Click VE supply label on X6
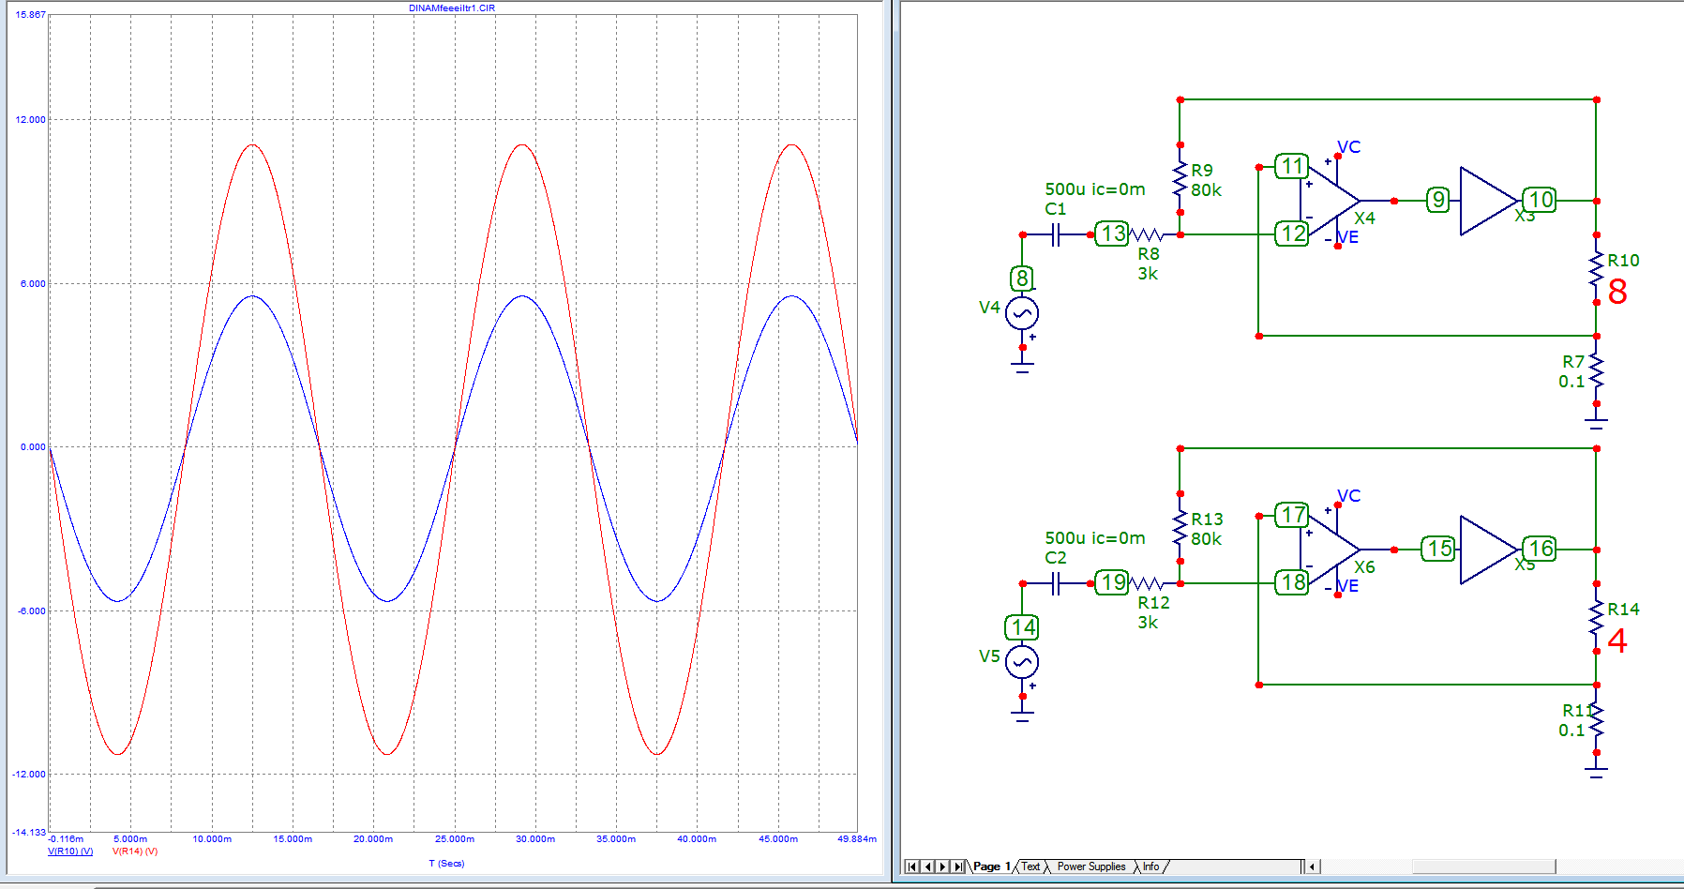Screen dimensions: 1684x889 [1347, 586]
